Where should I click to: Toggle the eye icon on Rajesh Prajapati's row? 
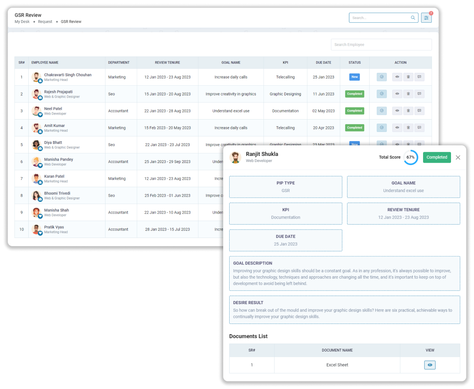[x=397, y=94]
